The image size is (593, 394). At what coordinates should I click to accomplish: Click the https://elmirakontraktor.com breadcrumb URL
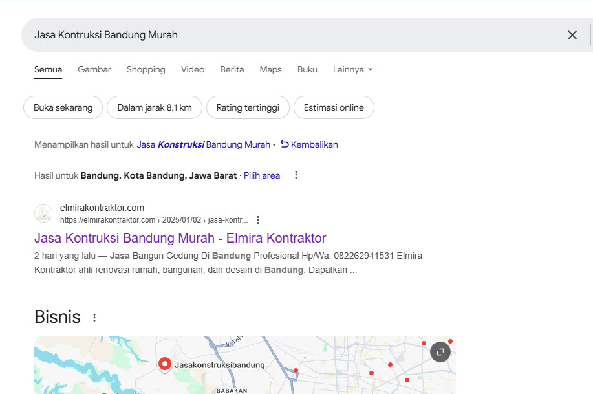pos(154,220)
